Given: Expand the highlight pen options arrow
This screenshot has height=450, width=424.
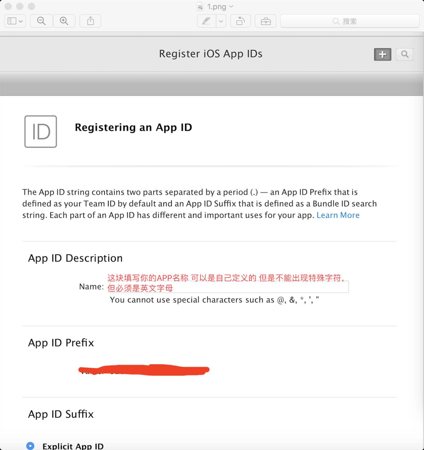Looking at the screenshot, I should 221,21.
